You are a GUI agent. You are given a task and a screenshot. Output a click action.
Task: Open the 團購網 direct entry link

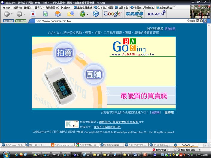point(169,113)
